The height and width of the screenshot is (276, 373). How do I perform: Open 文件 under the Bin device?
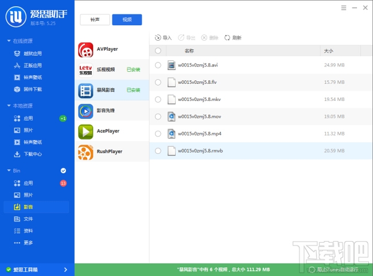point(24,219)
